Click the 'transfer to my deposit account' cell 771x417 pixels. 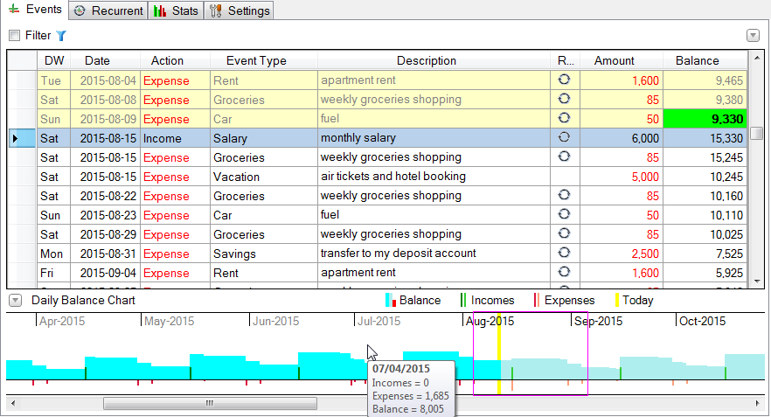pyautogui.click(x=434, y=254)
